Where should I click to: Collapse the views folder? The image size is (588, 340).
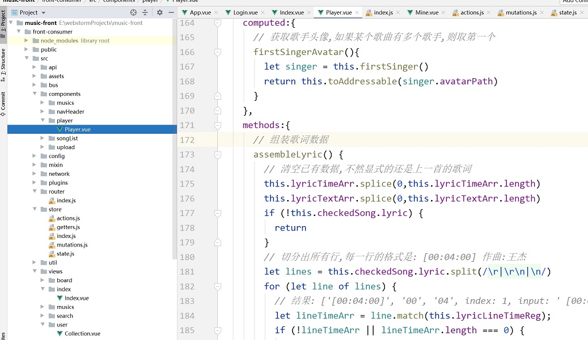(x=35, y=271)
